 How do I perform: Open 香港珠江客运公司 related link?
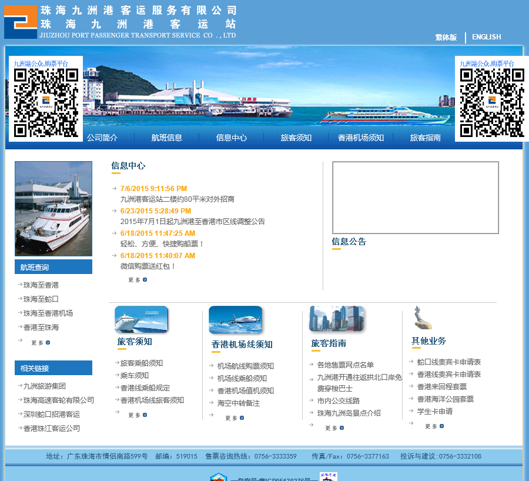52,429
